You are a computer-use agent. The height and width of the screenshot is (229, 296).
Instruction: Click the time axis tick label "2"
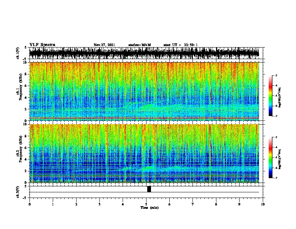tap(76, 204)
